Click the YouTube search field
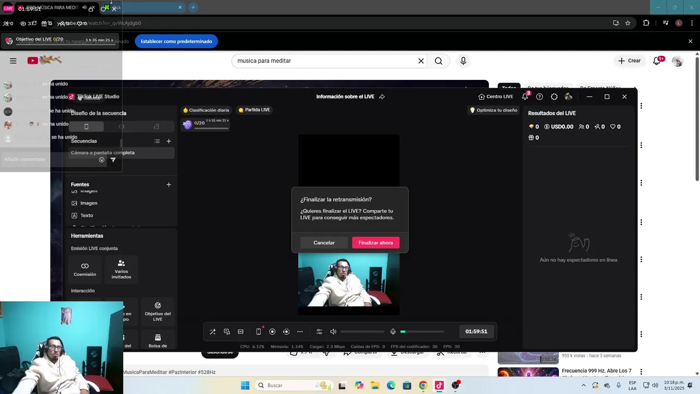Viewport: 700px width, 394px height. pos(325,61)
